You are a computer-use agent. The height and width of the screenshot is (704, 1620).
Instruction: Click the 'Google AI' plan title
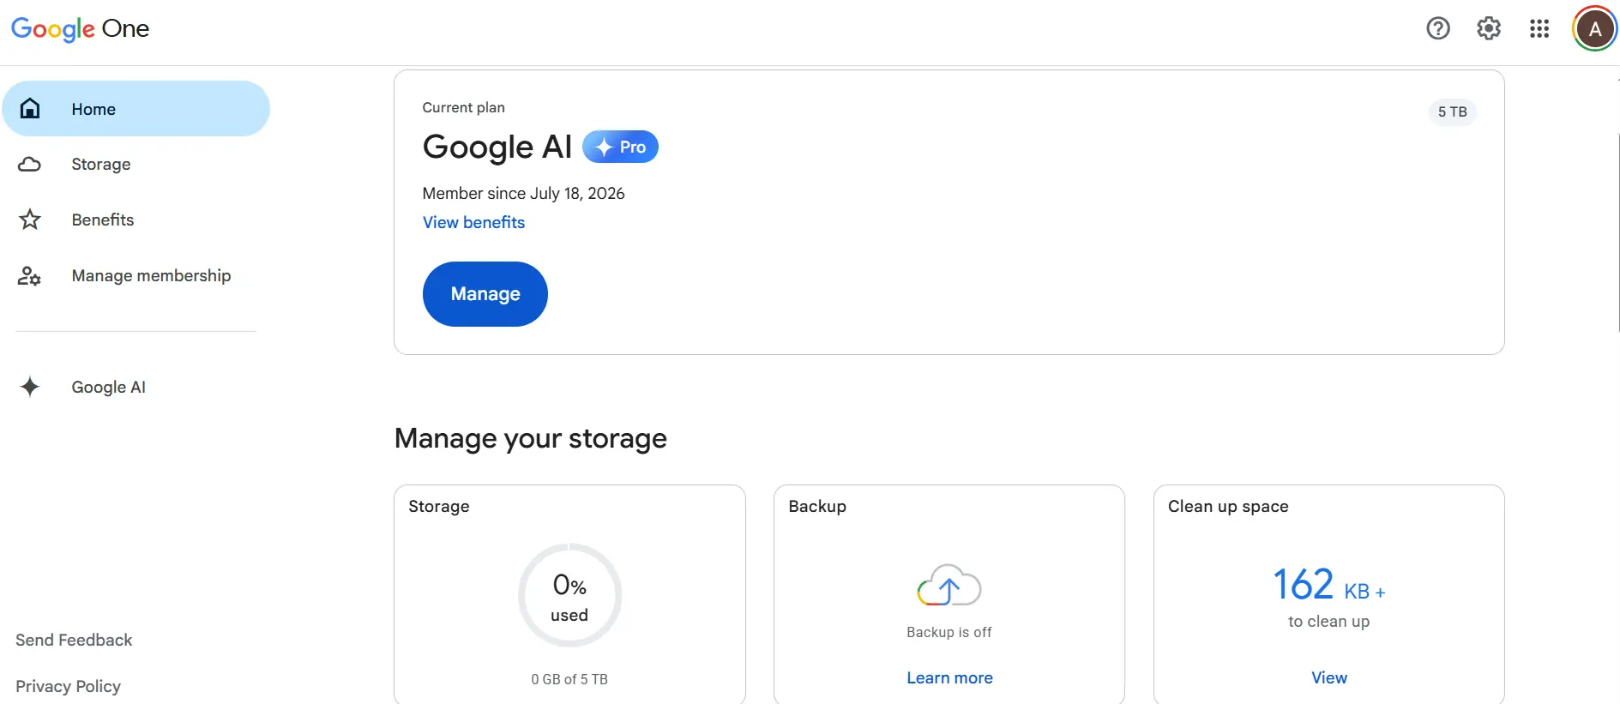click(x=497, y=147)
